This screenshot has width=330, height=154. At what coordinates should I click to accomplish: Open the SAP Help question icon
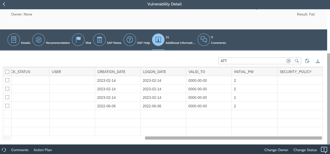(130, 40)
